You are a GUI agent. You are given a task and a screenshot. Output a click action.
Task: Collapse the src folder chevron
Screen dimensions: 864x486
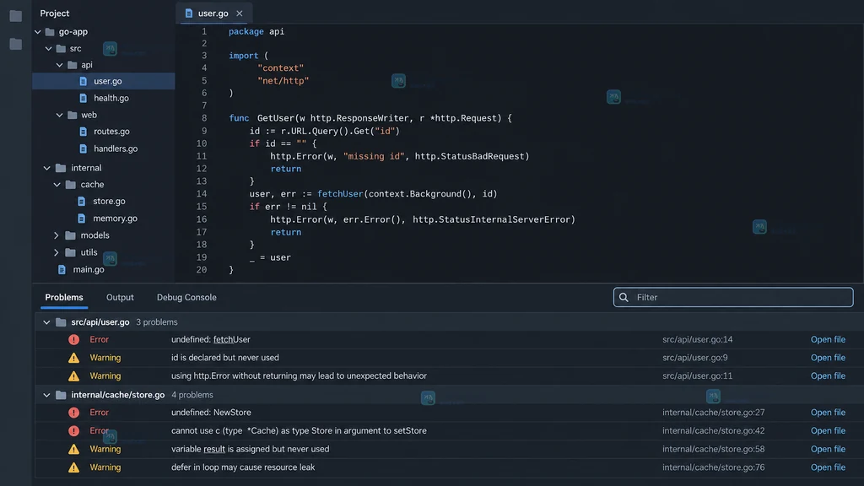coord(48,48)
